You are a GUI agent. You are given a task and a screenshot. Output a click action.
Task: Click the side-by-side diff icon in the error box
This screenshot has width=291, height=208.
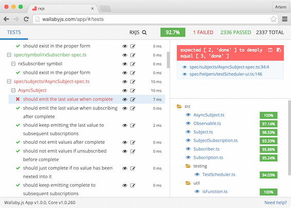click(x=270, y=50)
